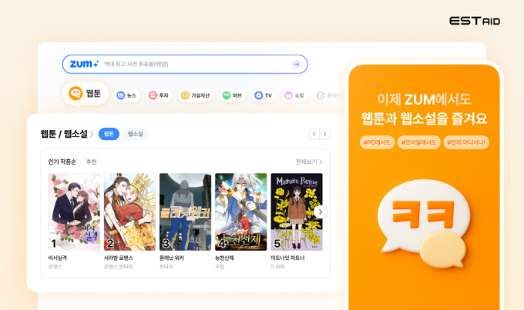Open the 미드나잇 파트너 cover thumbnail

[x=297, y=212]
